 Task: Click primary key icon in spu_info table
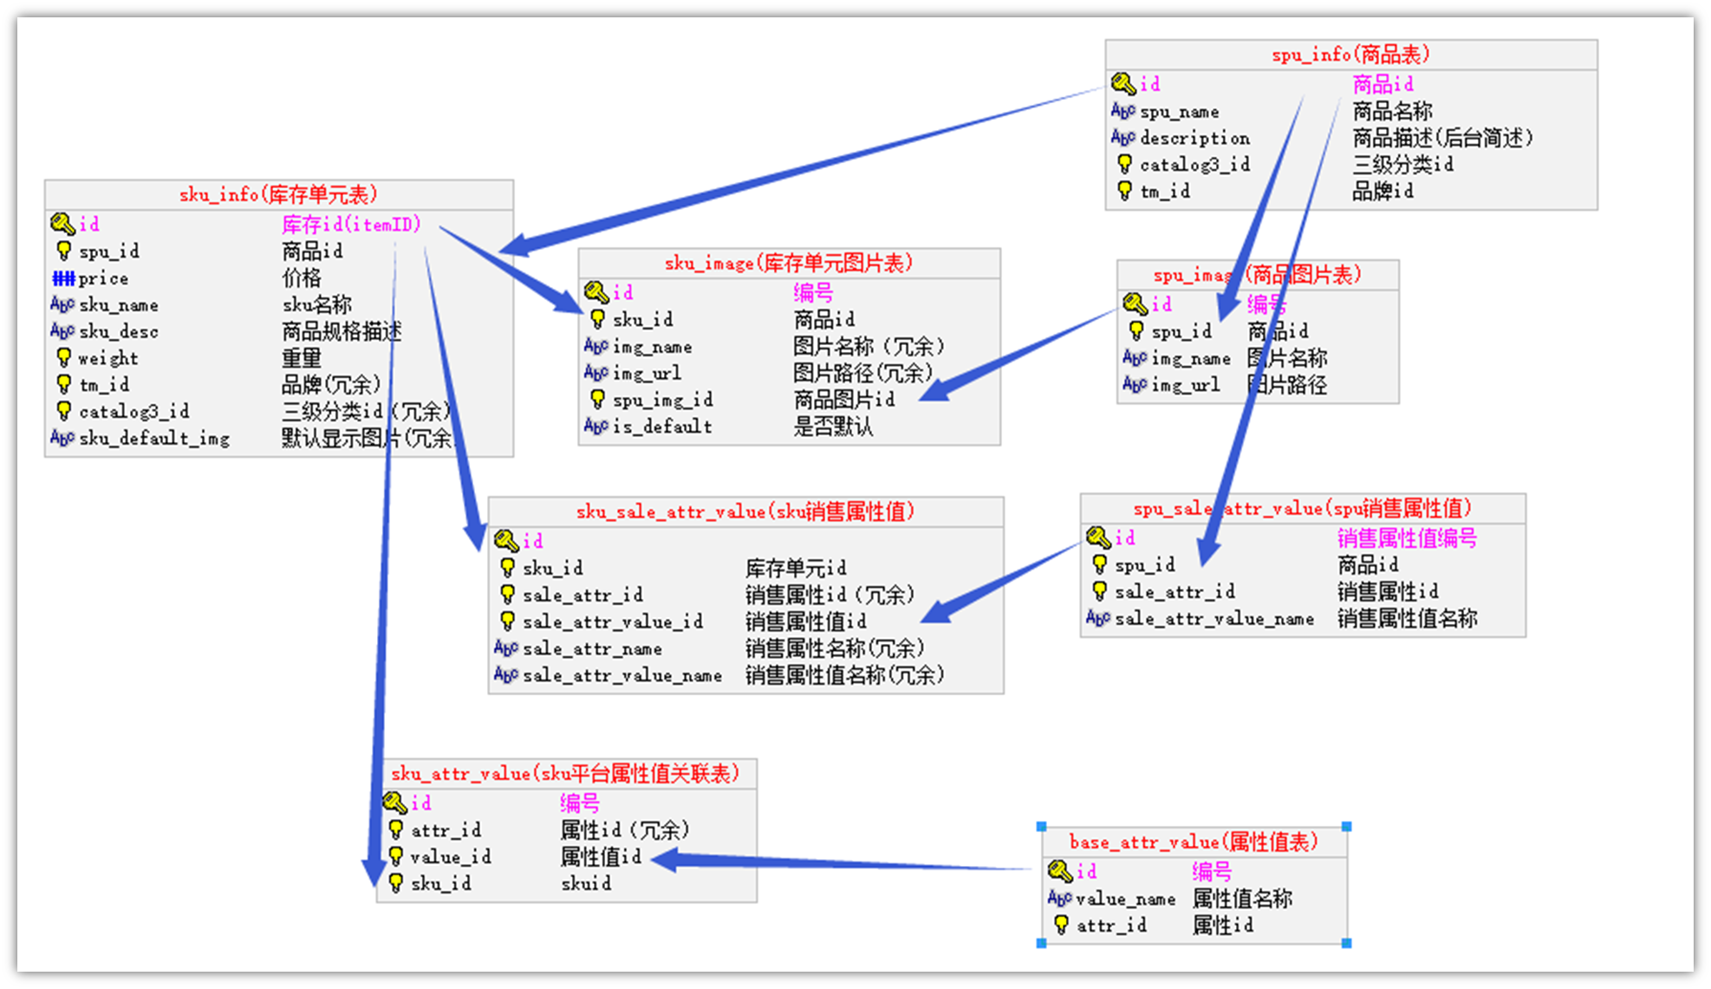pos(1123,84)
